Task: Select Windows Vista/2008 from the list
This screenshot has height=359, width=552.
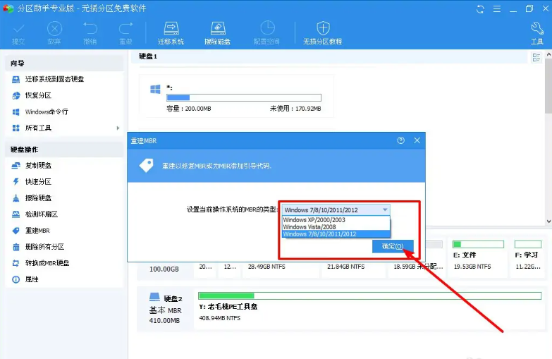Action: click(336, 227)
